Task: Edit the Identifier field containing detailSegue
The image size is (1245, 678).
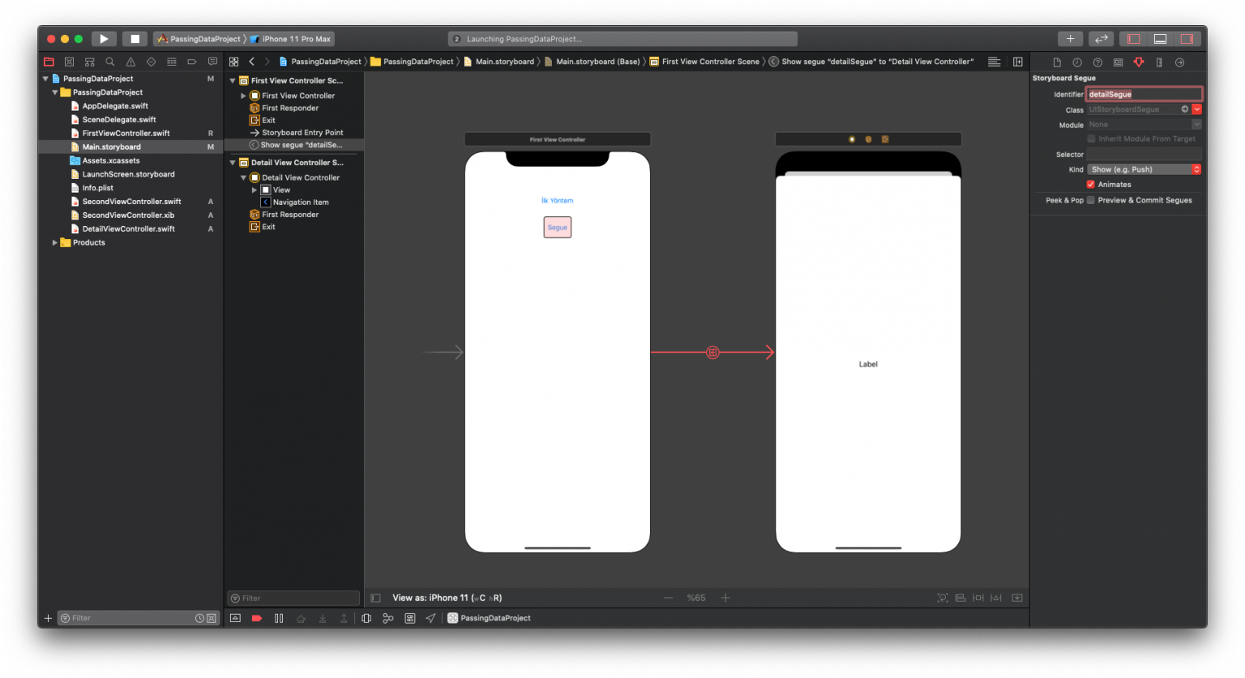Action: [1143, 94]
